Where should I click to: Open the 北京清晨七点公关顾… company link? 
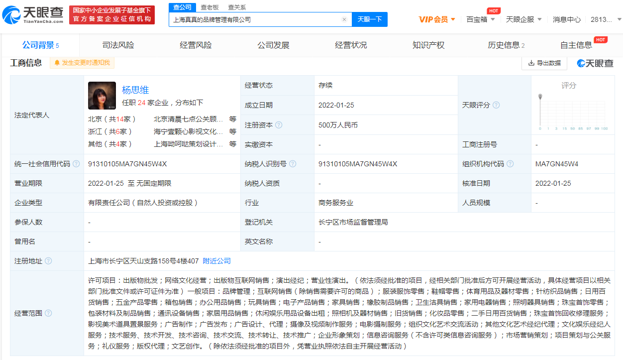[189, 119]
